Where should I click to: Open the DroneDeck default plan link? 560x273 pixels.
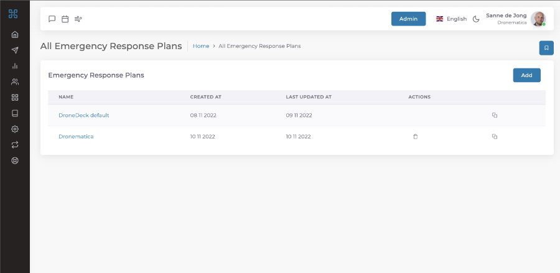pos(83,115)
